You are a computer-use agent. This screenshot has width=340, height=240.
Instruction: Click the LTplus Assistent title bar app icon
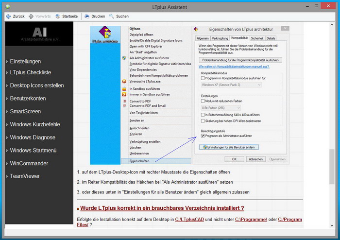click(8, 6)
